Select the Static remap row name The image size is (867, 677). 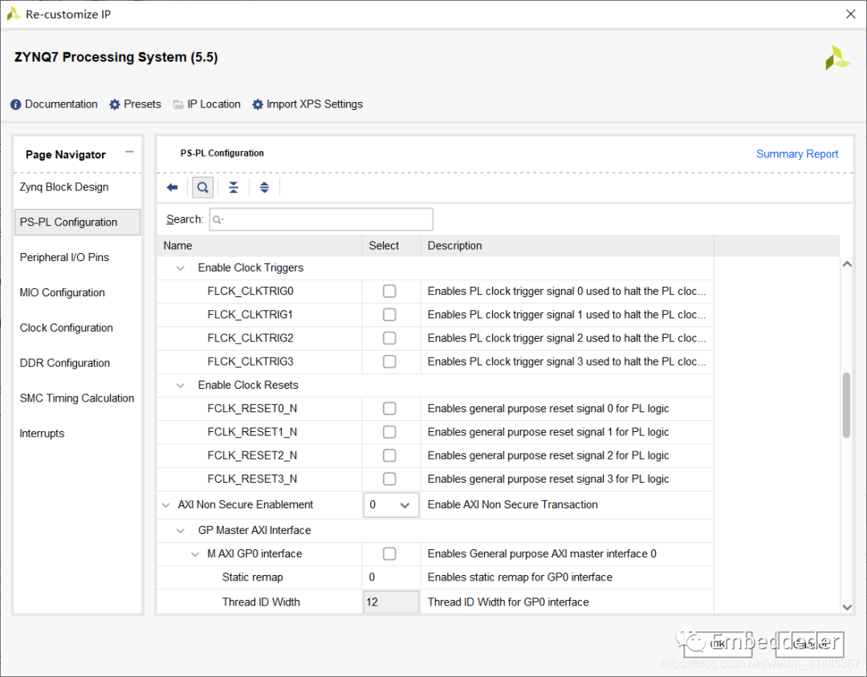[x=252, y=577]
